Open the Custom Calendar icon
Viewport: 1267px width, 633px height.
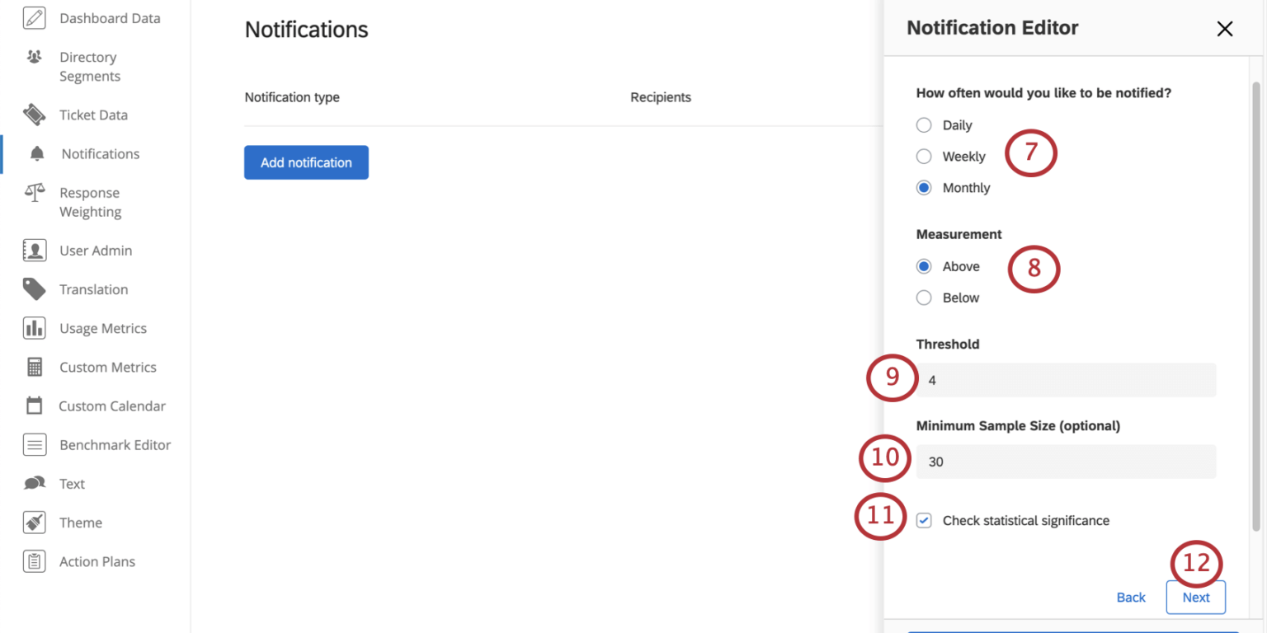(x=34, y=406)
